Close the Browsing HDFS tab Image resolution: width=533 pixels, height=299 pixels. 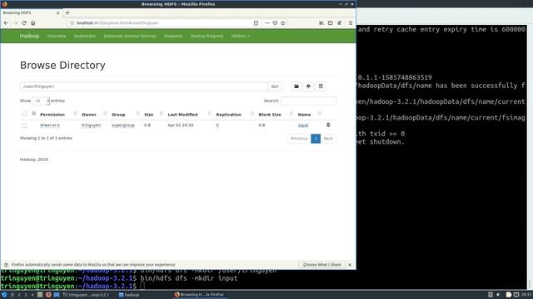coord(57,12)
